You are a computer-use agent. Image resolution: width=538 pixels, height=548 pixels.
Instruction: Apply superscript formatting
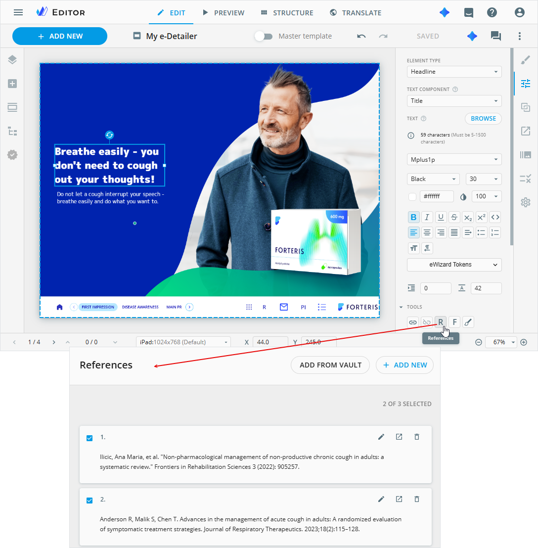[482, 217]
